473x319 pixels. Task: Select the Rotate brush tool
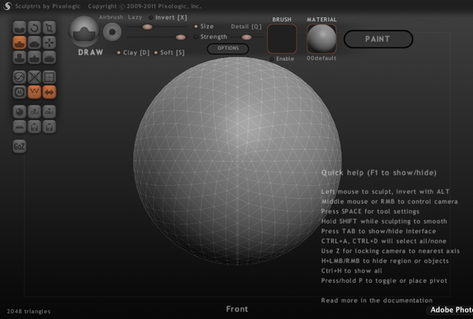point(35,27)
